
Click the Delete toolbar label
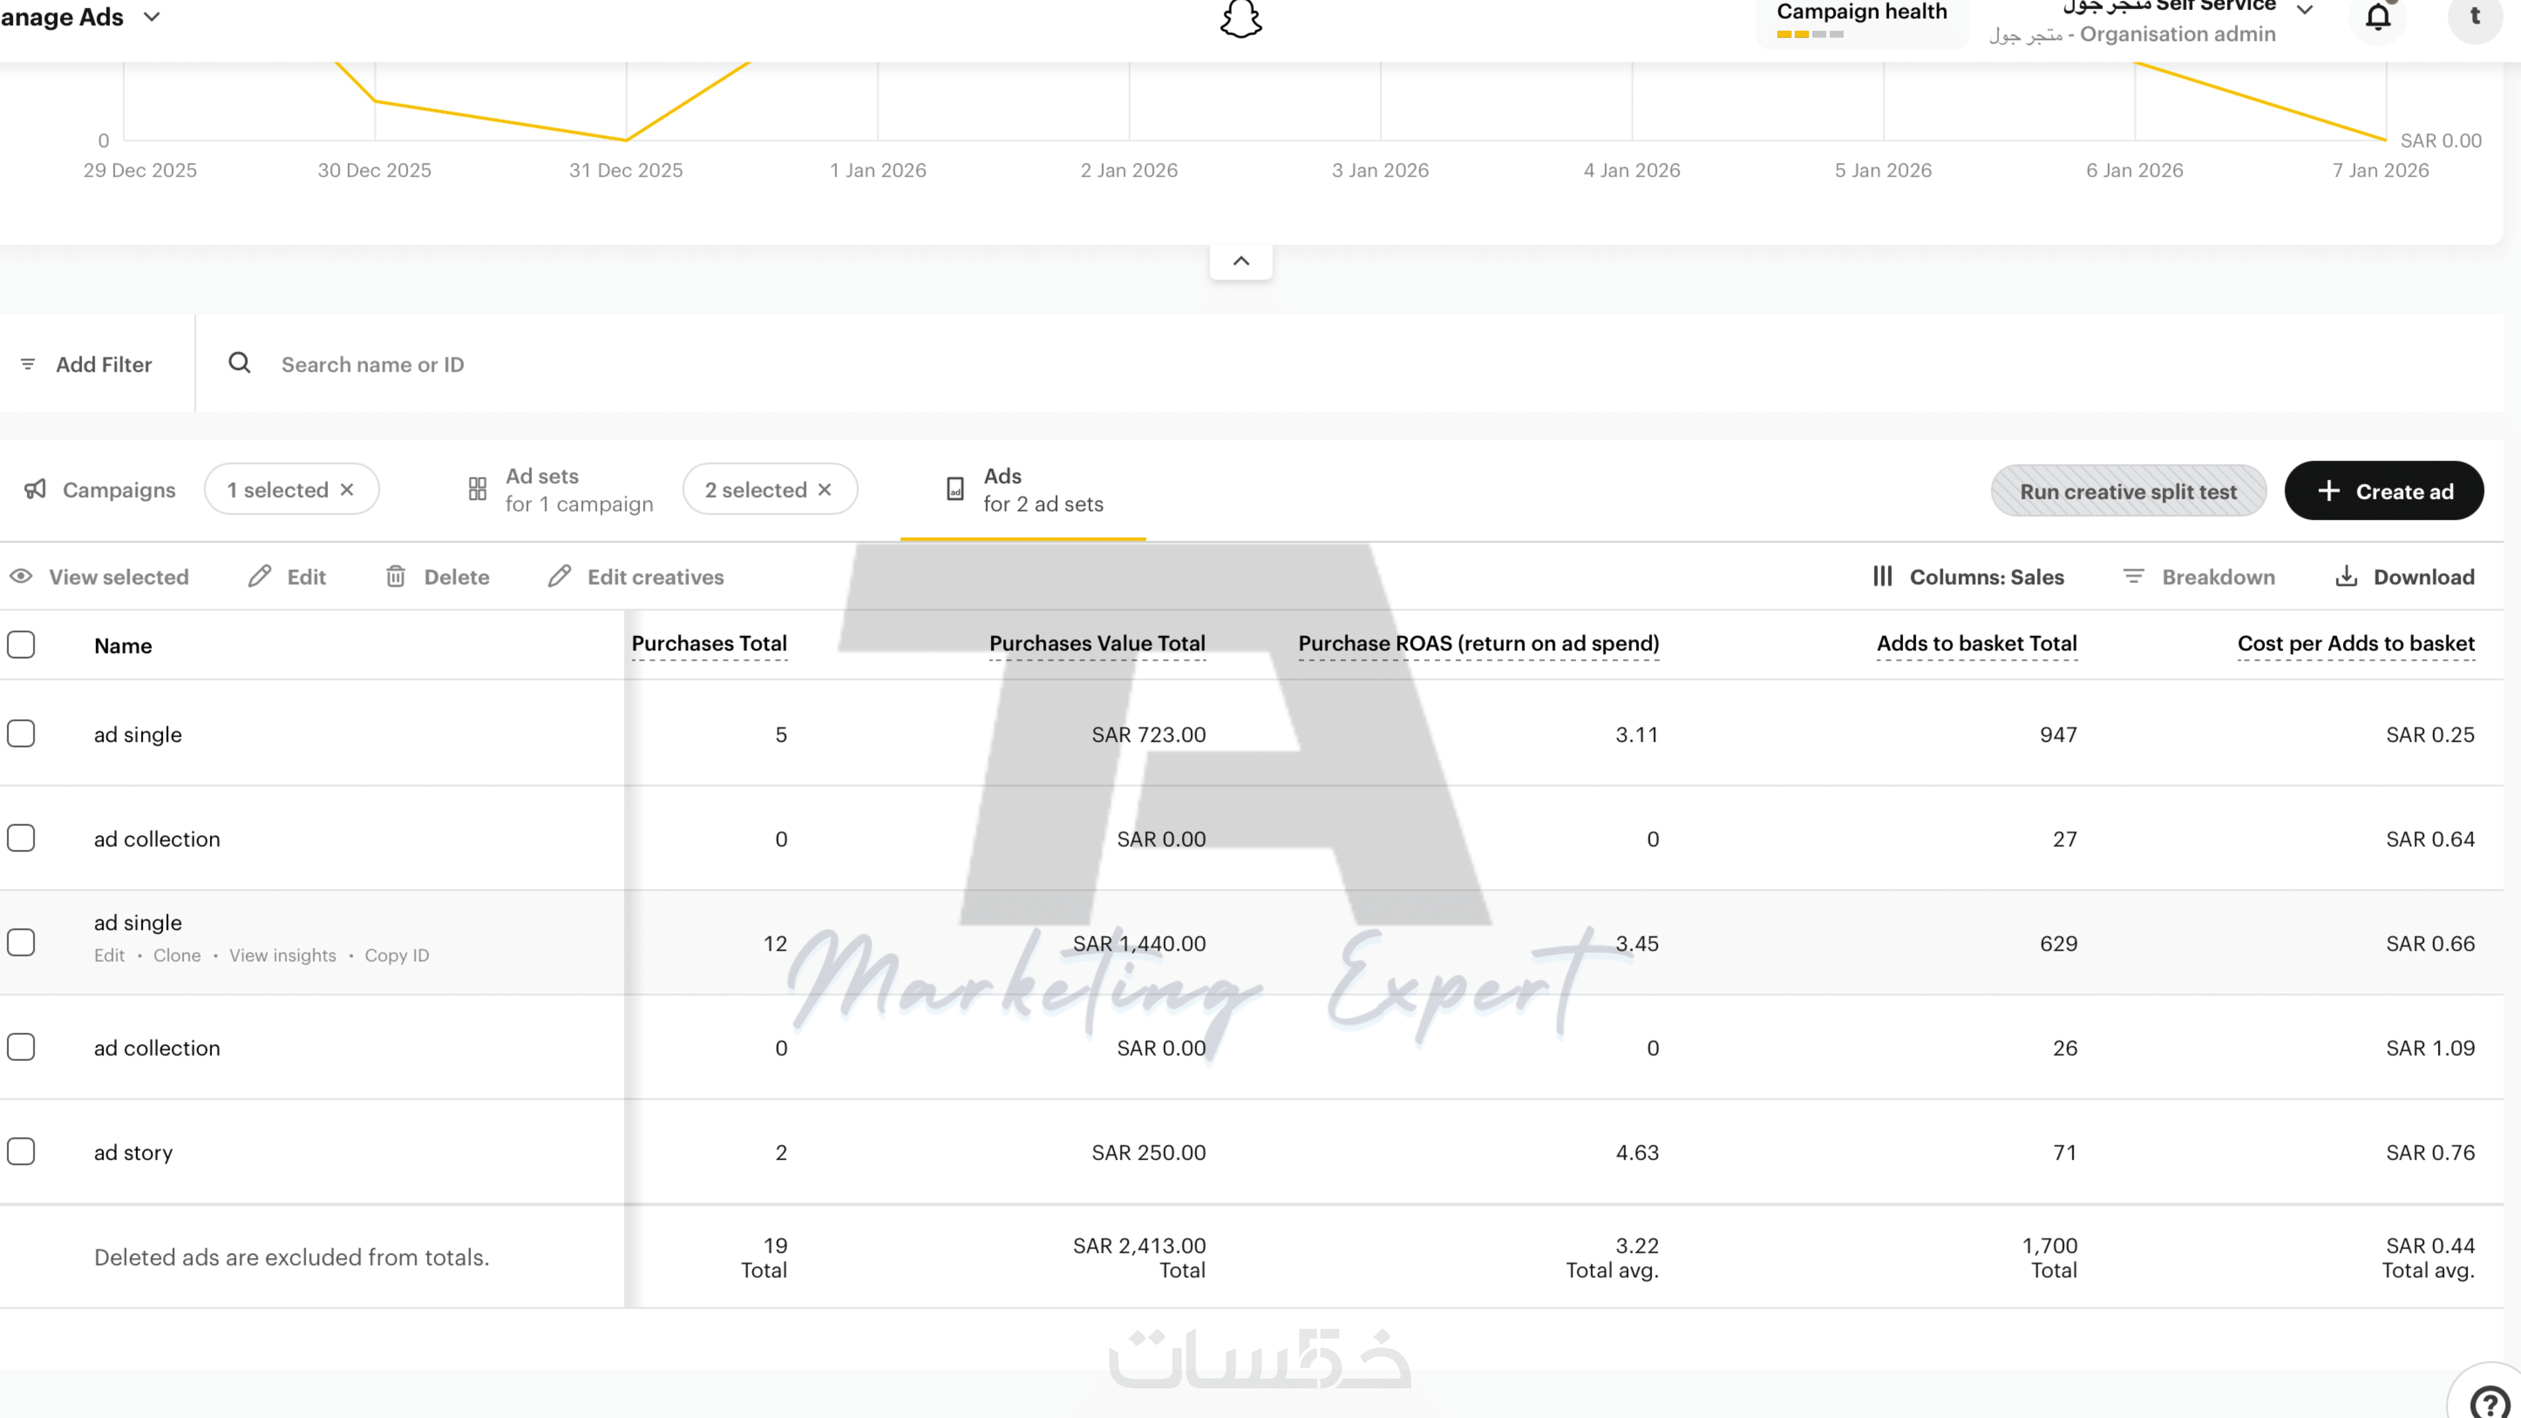[457, 577]
